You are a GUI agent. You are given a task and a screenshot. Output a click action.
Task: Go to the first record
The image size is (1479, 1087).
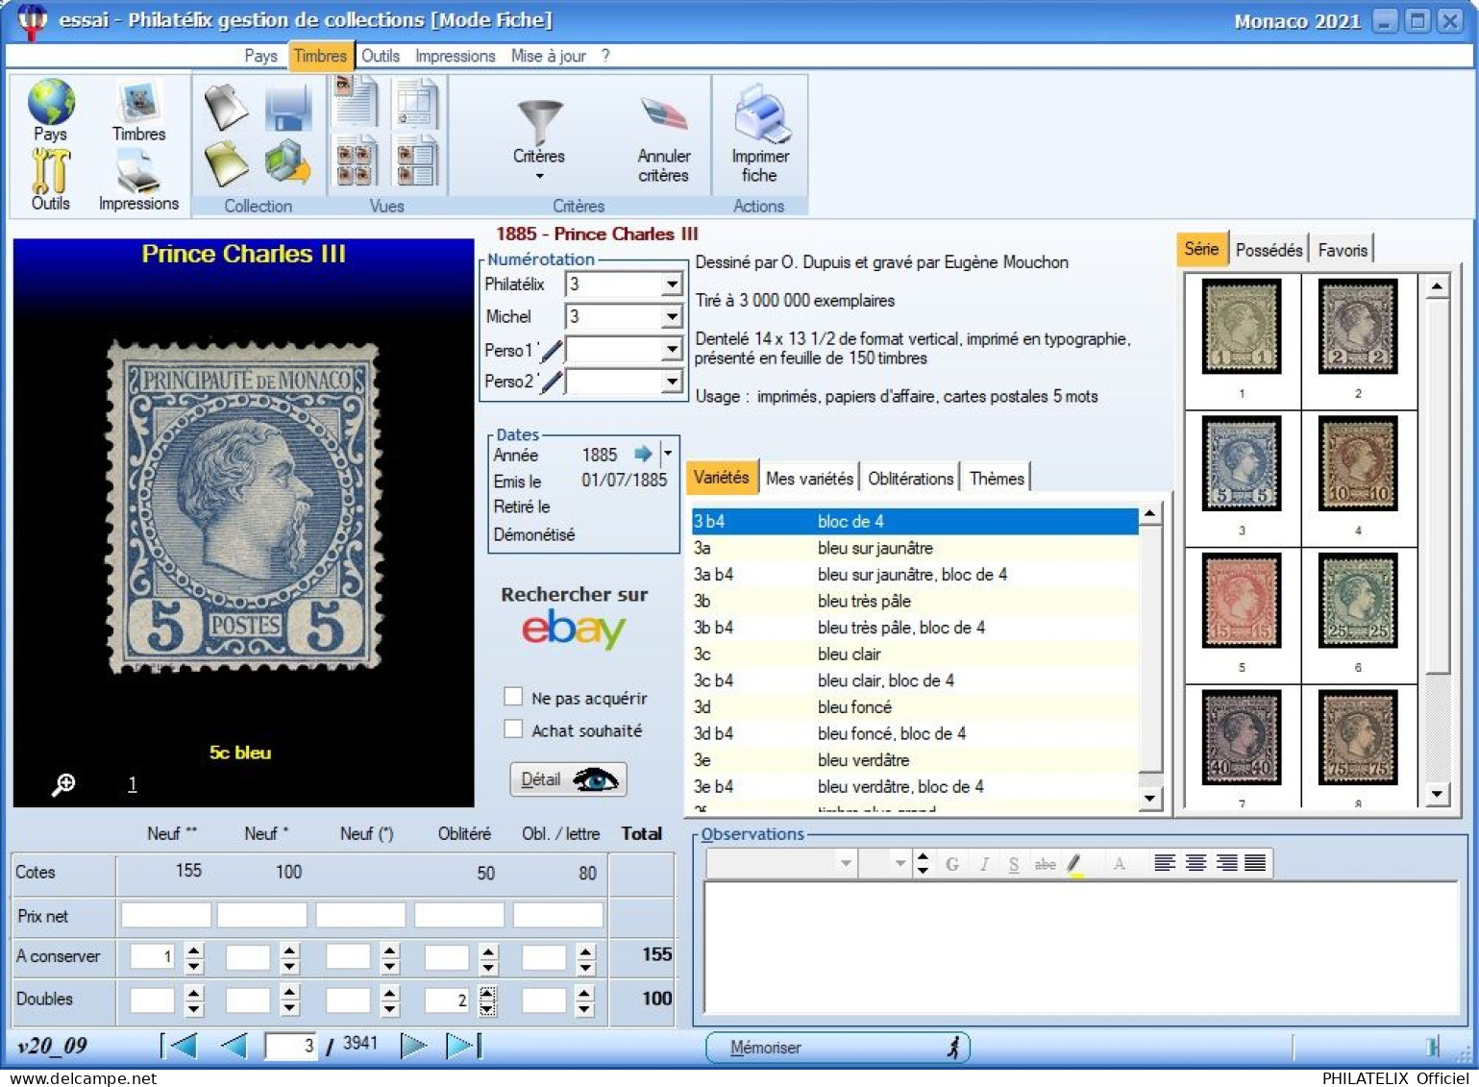point(180,1046)
